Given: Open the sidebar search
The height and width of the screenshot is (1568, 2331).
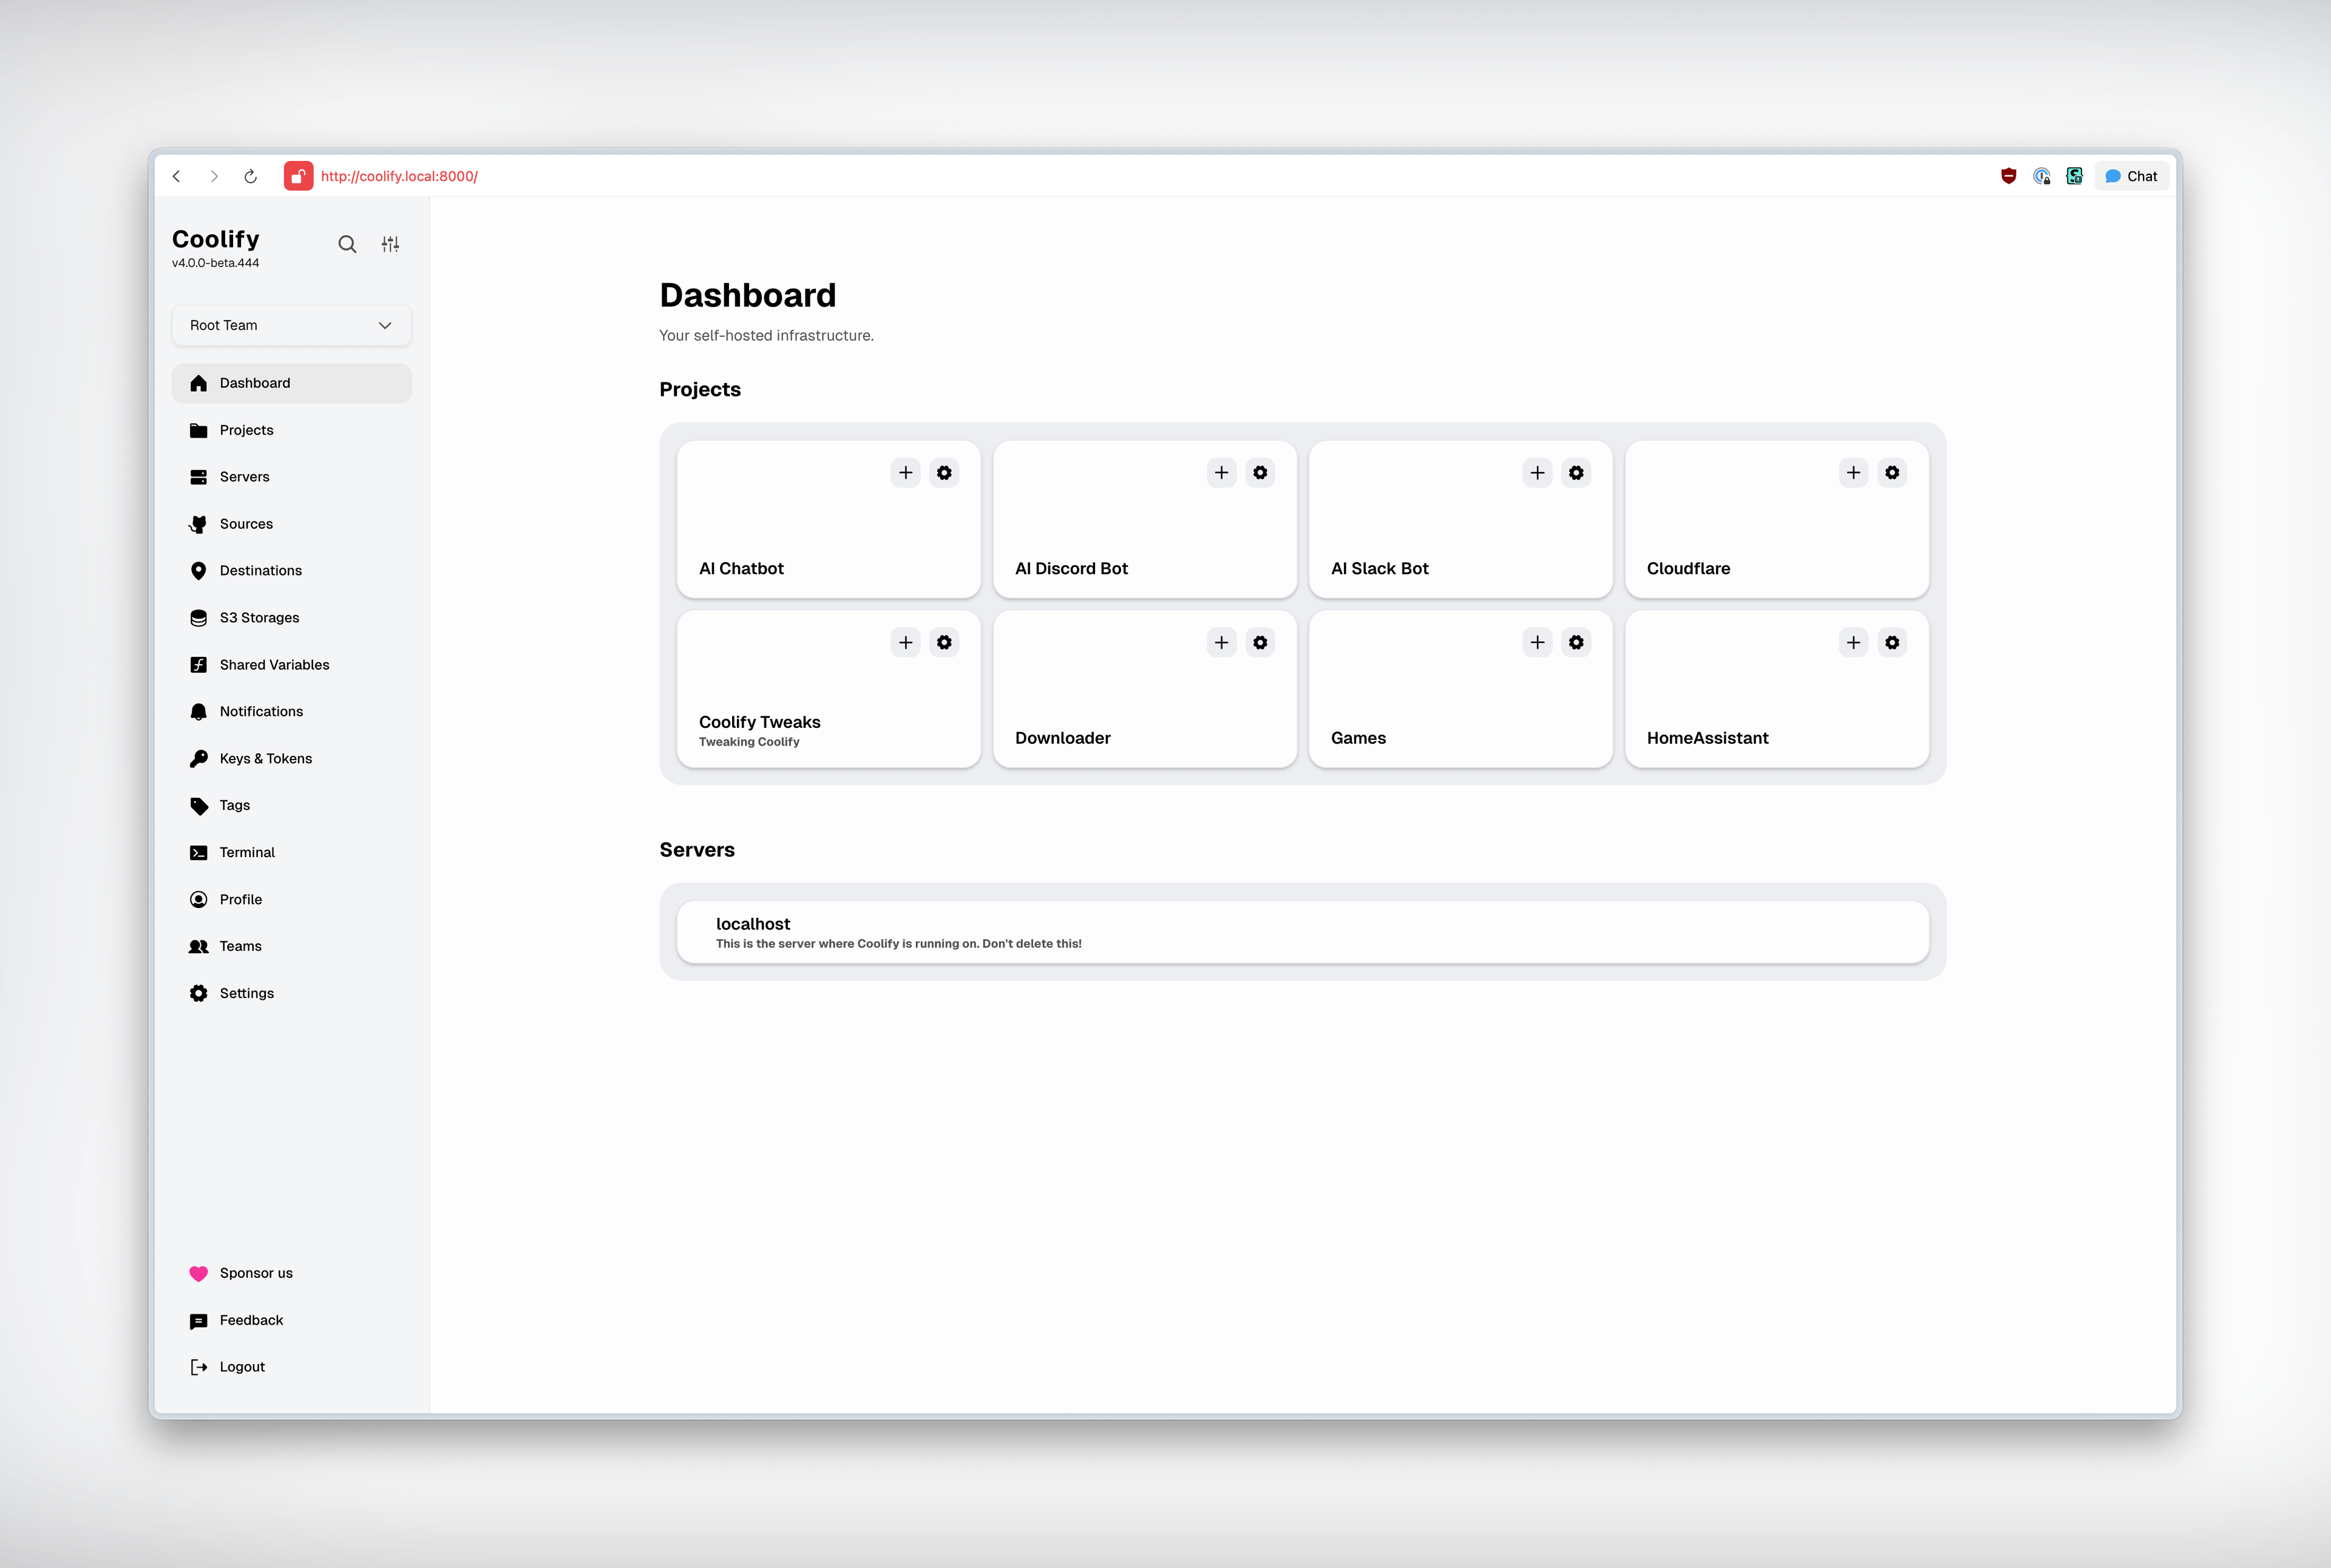Looking at the screenshot, I should click(347, 243).
